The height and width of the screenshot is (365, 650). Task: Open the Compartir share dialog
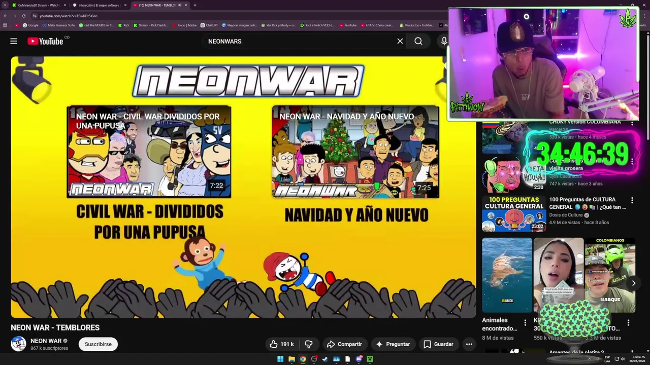[x=344, y=344]
